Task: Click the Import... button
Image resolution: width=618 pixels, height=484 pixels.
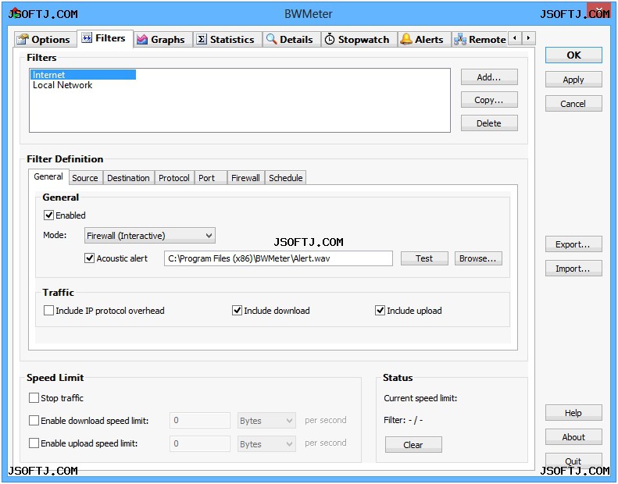Action: (573, 269)
